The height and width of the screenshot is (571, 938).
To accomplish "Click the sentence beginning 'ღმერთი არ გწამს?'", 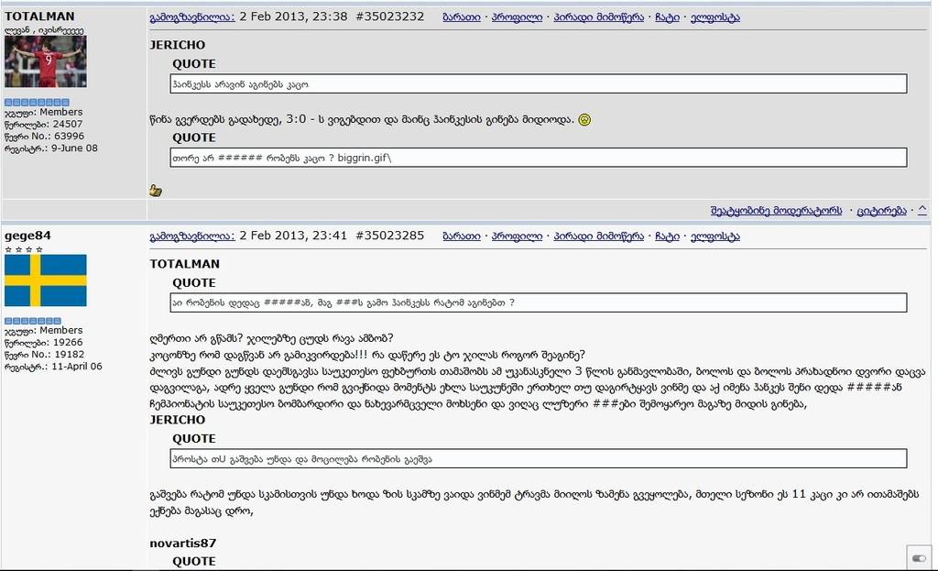I will pyautogui.click(x=271, y=338).
